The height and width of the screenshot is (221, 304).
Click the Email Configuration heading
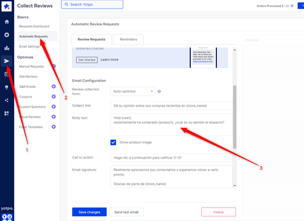[89, 81]
